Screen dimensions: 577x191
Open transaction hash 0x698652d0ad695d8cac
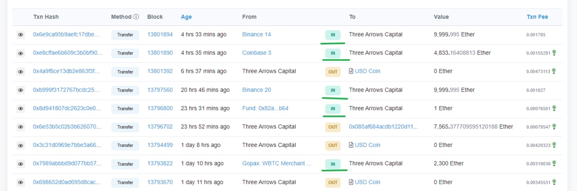click(x=67, y=182)
